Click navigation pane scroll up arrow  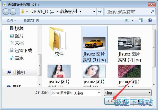pyautogui.click(x=40, y=27)
